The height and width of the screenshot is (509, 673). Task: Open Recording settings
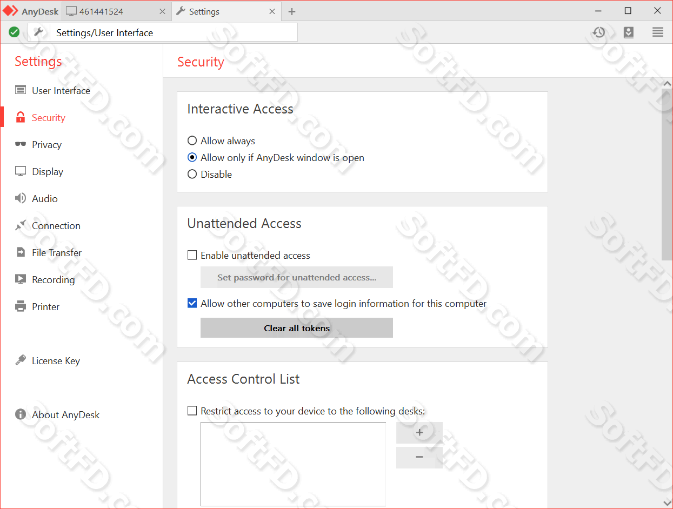point(53,279)
